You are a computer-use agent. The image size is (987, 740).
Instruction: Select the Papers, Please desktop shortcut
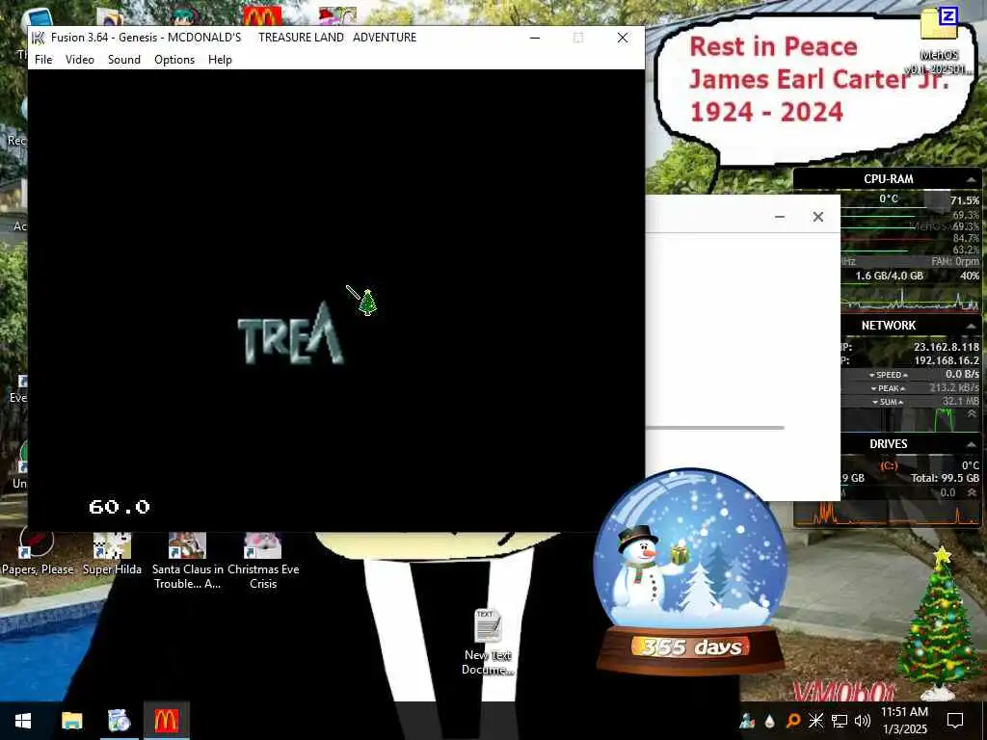38,554
